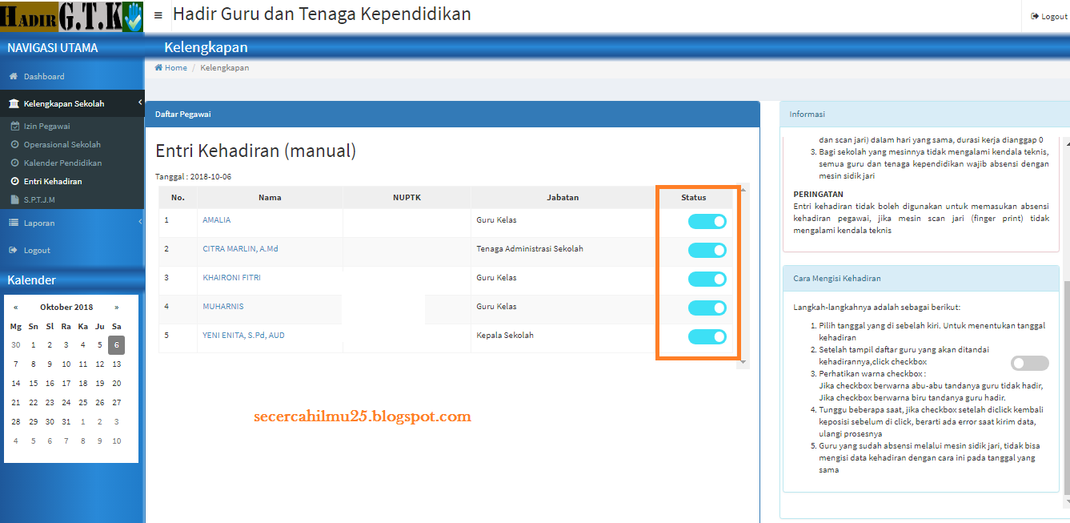This screenshot has height=523, width=1070.
Task: Toggle AMALIA's attendance status switch
Action: 707,221
